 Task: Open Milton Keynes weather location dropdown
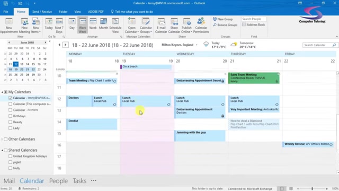197,45
